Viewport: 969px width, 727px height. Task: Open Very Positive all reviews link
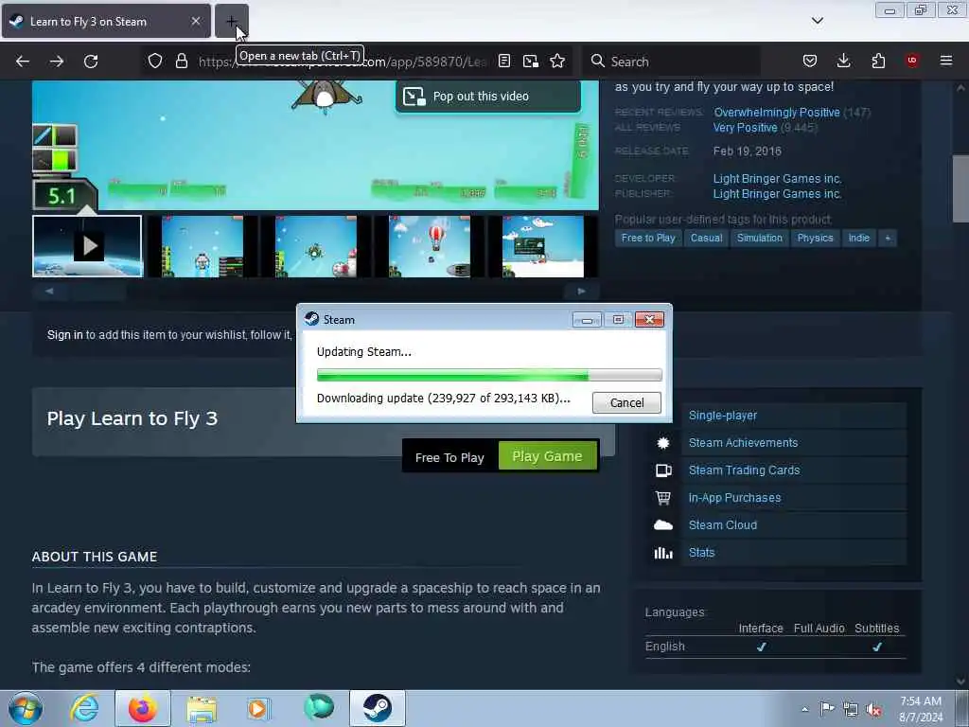click(x=745, y=128)
